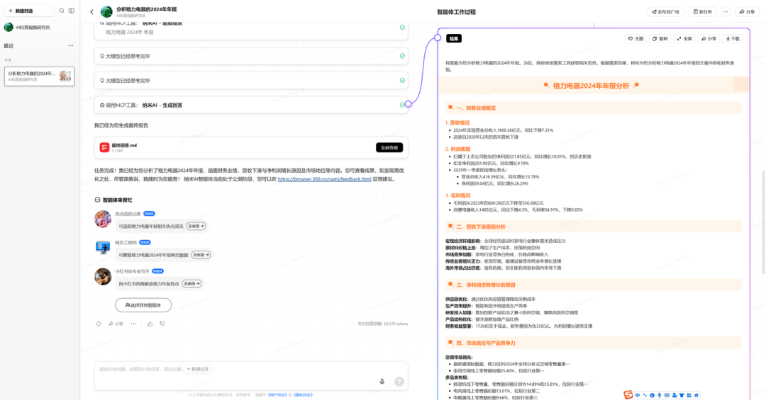Click 去使用 for 热点追踪记者 suggestion
766x400 pixels.
pyautogui.click(x=196, y=227)
